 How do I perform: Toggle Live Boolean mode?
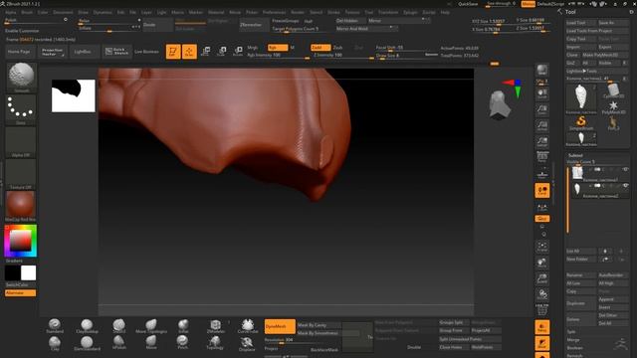(x=146, y=52)
